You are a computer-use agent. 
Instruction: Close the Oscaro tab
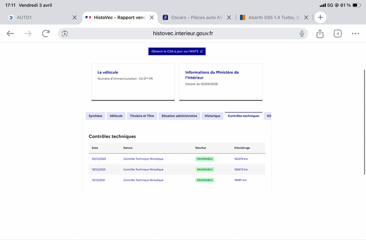pyautogui.click(x=229, y=17)
